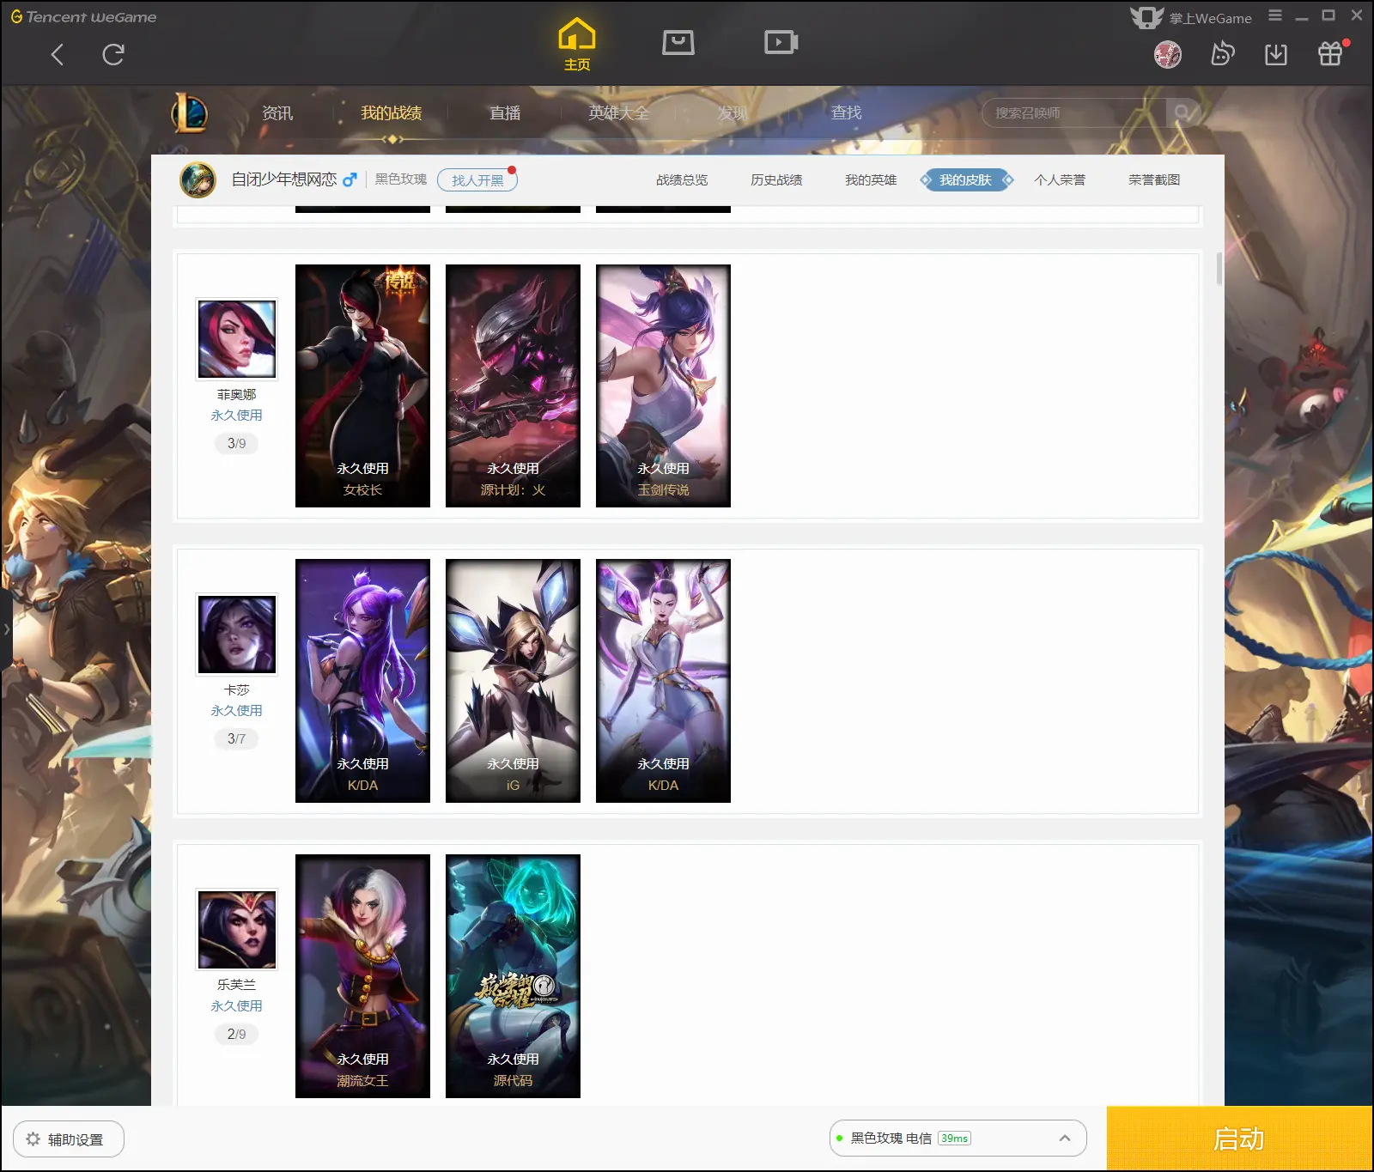Open the 玉剑传说 skin card
Screen dimensions: 1374x1172
[x=663, y=386]
